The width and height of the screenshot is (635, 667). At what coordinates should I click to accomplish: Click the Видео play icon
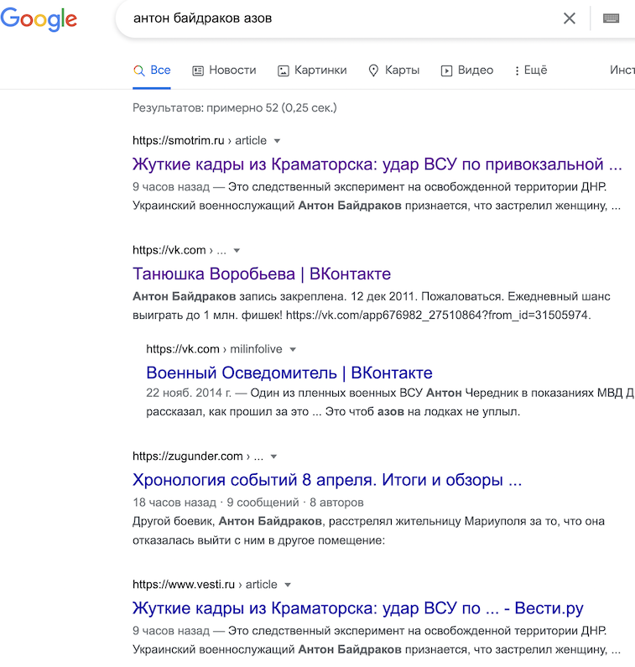pyautogui.click(x=446, y=70)
